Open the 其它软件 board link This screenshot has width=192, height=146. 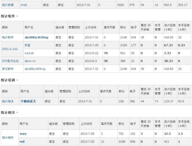point(8,69)
